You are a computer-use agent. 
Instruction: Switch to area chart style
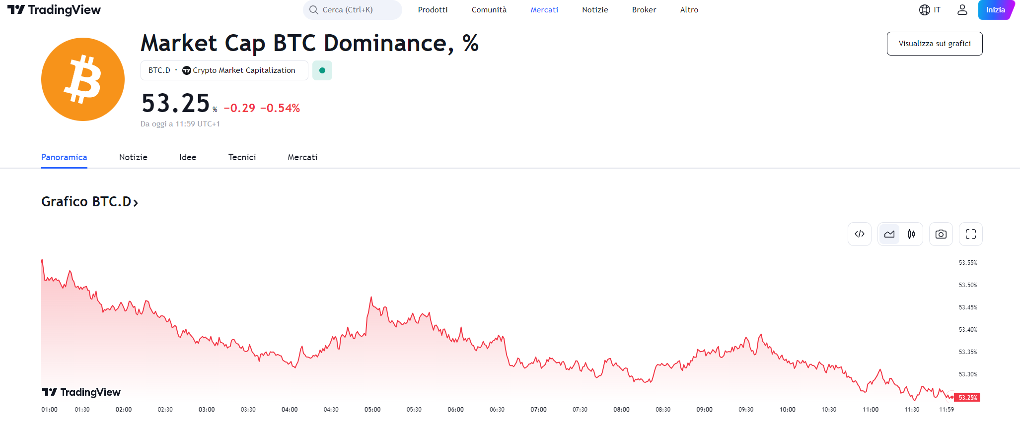pyautogui.click(x=889, y=234)
